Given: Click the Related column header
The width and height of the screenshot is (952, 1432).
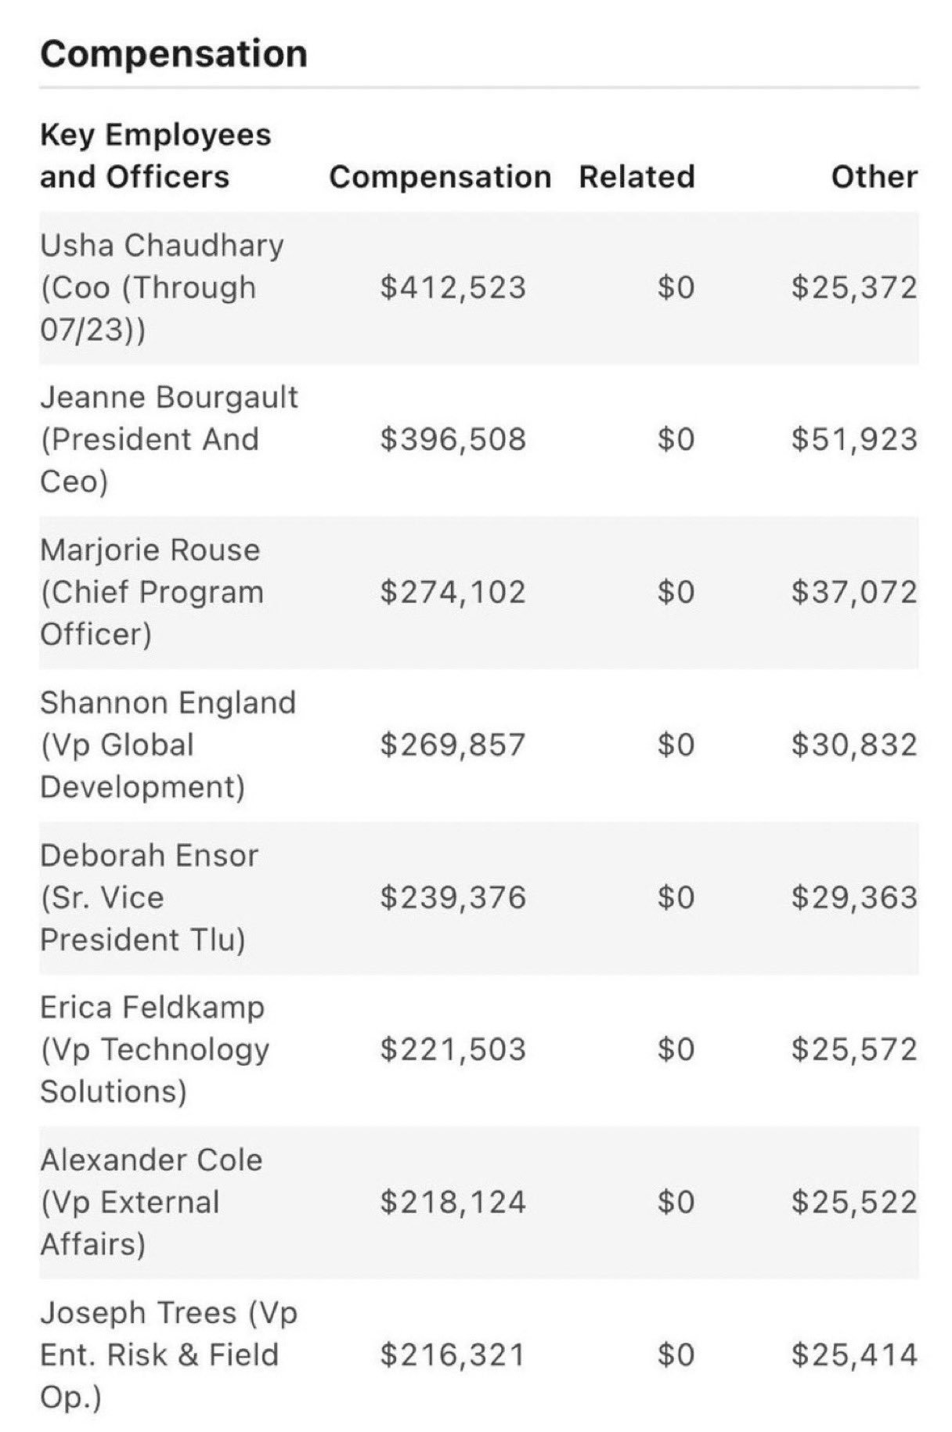Looking at the screenshot, I should pyautogui.click(x=636, y=177).
